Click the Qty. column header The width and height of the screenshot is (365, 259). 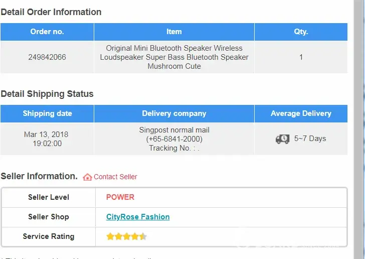[301, 32]
